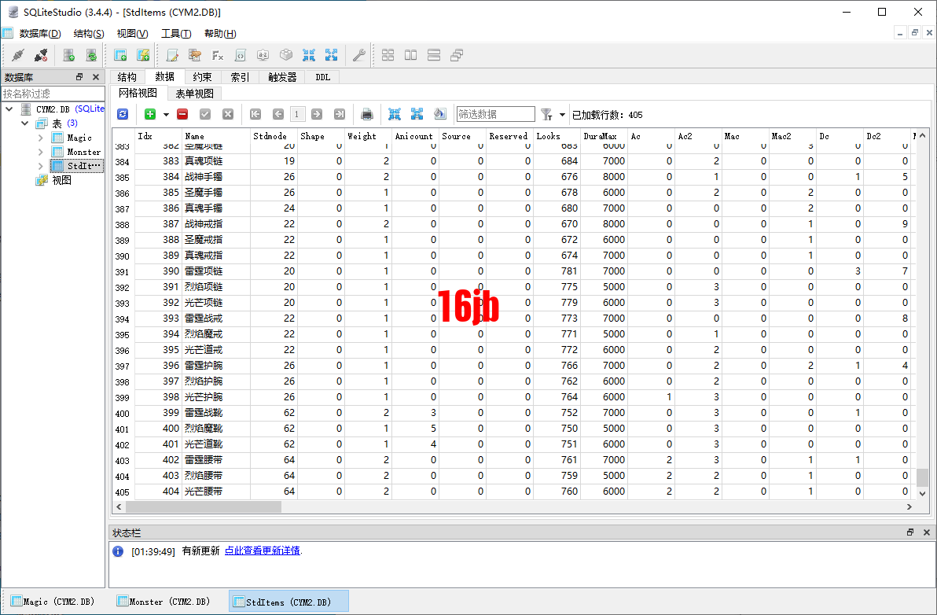Open the filter mode dropdown arrow

point(562,115)
